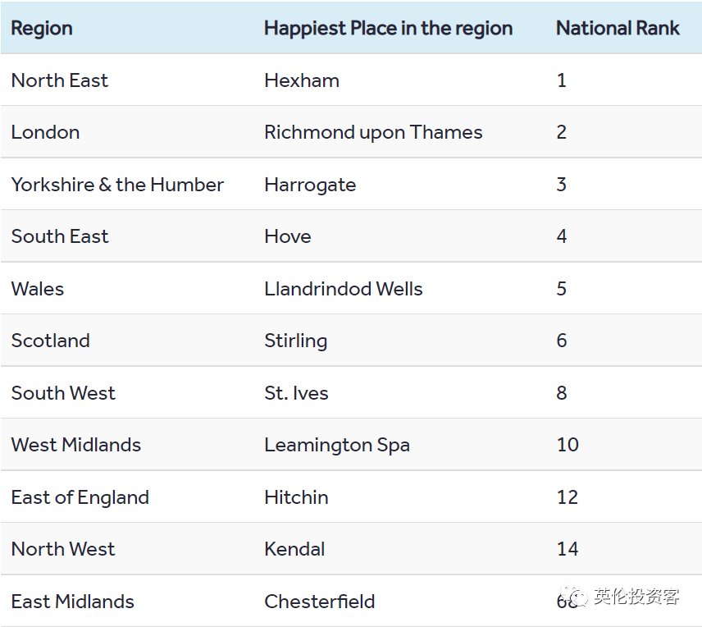Viewport: 702px width, 627px height.
Task: Click the Hitchin cell
Action: click(296, 497)
